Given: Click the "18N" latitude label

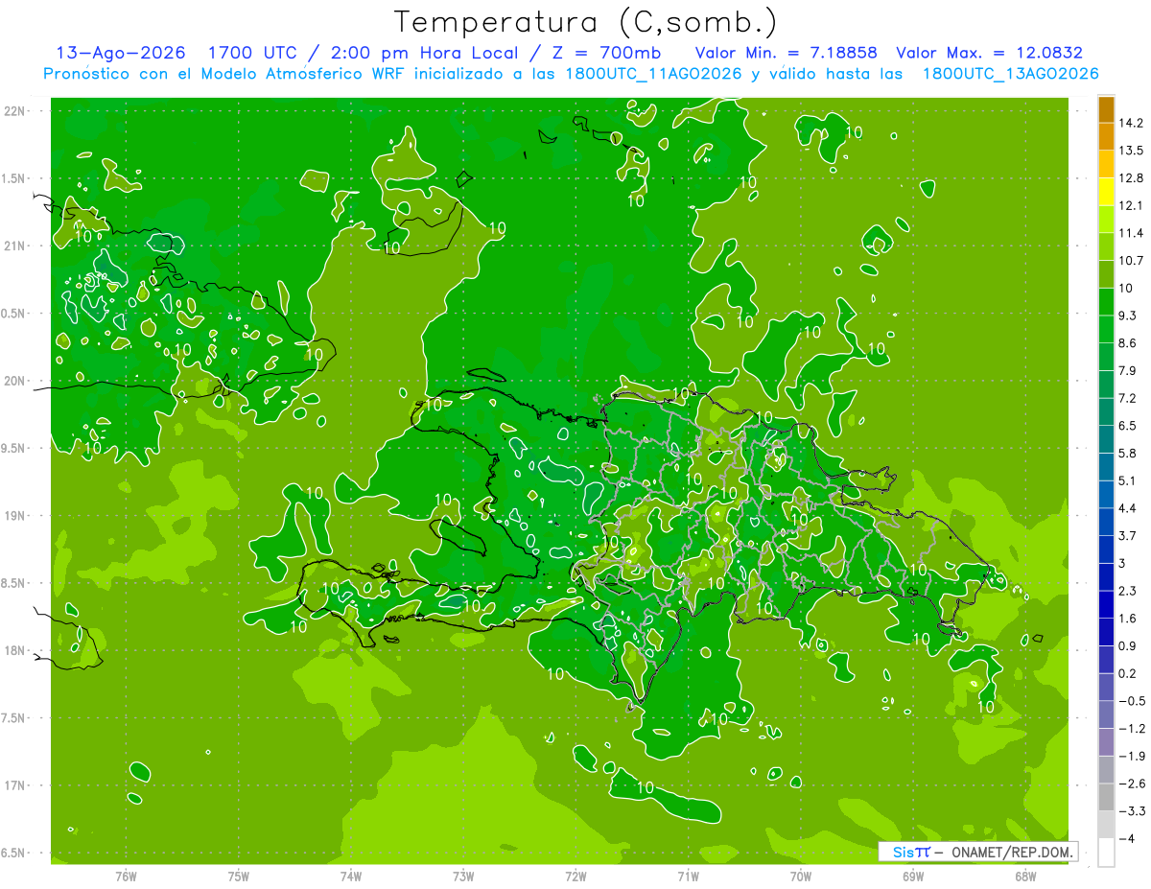Looking at the screenshot, I should tap(16, 650).
